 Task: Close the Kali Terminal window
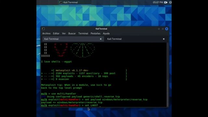(167, 29)
